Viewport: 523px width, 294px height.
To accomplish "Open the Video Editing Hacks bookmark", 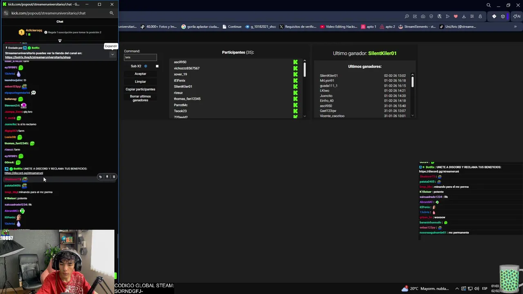I will tap(339, 27).
